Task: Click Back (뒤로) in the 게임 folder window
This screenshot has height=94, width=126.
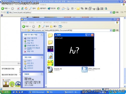Action: [25, 26]
